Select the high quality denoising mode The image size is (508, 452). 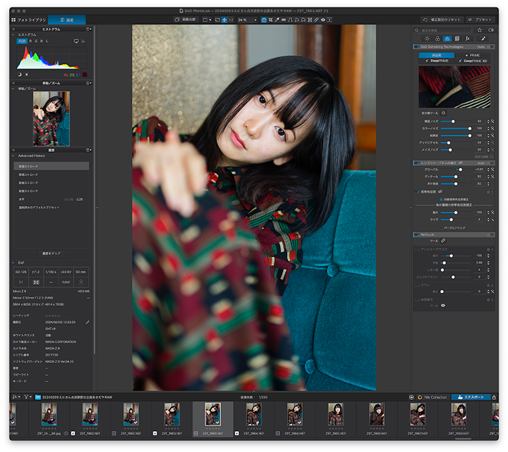[436, 55]
